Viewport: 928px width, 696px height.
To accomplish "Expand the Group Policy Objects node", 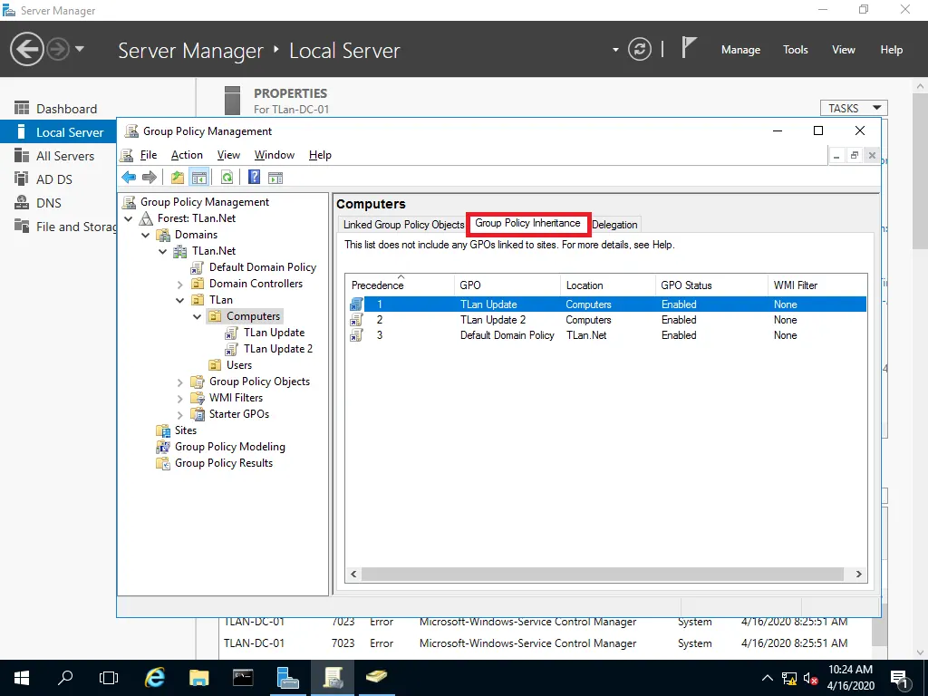I will [x=180, y=382].
